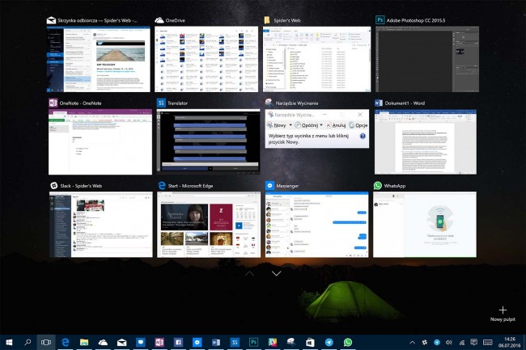526x350 pixels.
Task: Click the Slack taskbar icon
Action: tap(273, 342)
